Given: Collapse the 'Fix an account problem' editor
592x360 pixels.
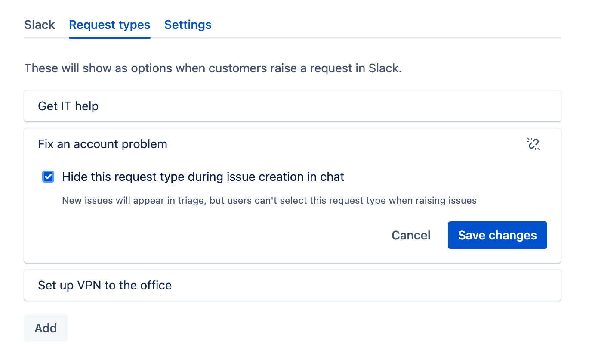Looking at the screenshot, I should point(102,144).
